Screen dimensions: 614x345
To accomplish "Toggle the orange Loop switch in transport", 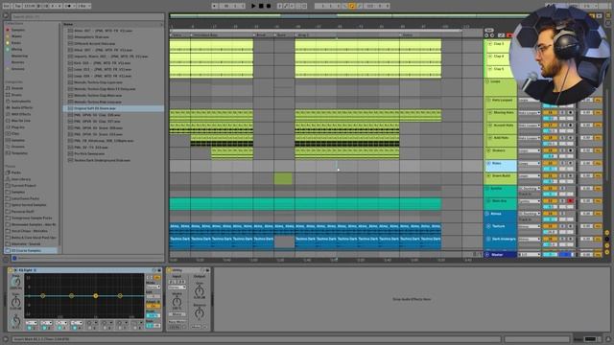I will [x=352, y=6].
